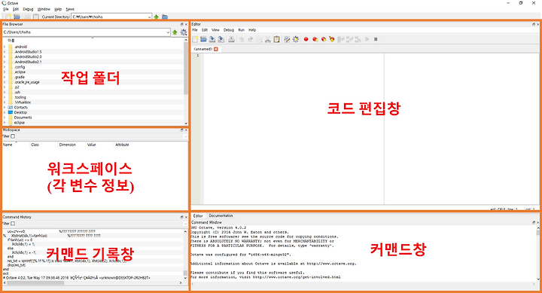Undock the Command History panel
Screen dimensions: 542x293
click(x=182, y=217)
